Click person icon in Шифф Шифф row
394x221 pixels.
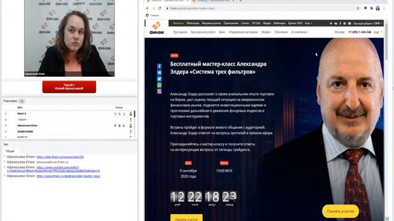[x=131, y=131]
